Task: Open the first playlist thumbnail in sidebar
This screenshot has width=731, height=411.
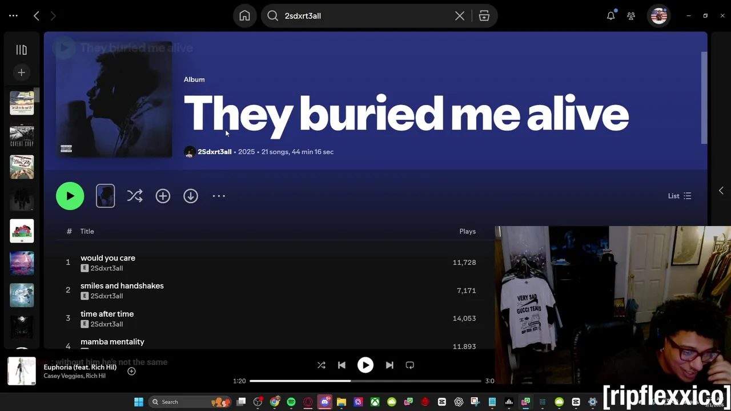Action: pos(22,103)
